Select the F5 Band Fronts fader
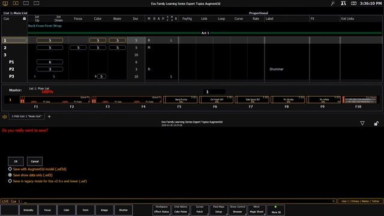This screenshot has width=384, height=216. (180, 100)
